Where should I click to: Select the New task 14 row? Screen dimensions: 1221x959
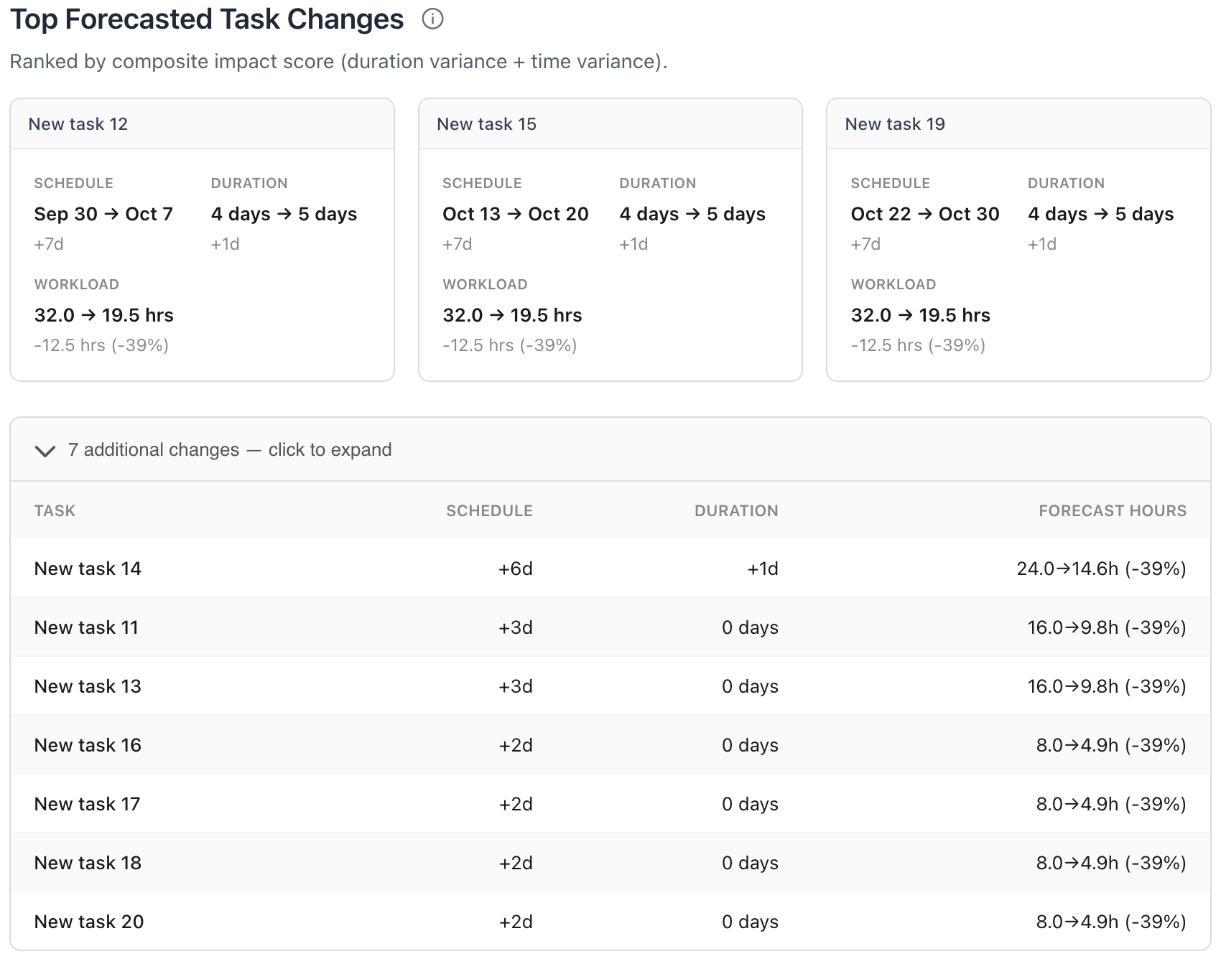tap(610, 569)
